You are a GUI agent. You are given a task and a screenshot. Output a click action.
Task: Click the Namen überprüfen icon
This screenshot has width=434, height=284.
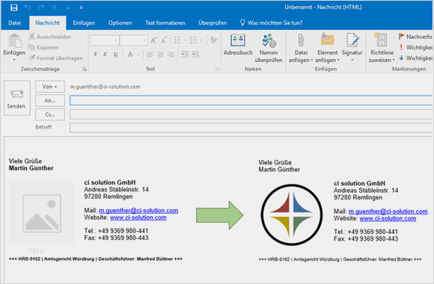[x=269, y=40]
